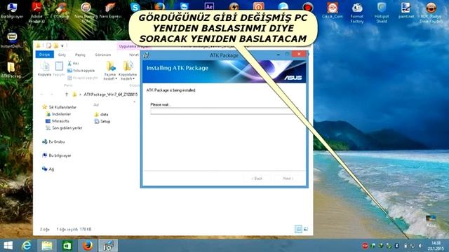
Task: Switch to Görünüm ribbon tab
Action: pos(103,55)
